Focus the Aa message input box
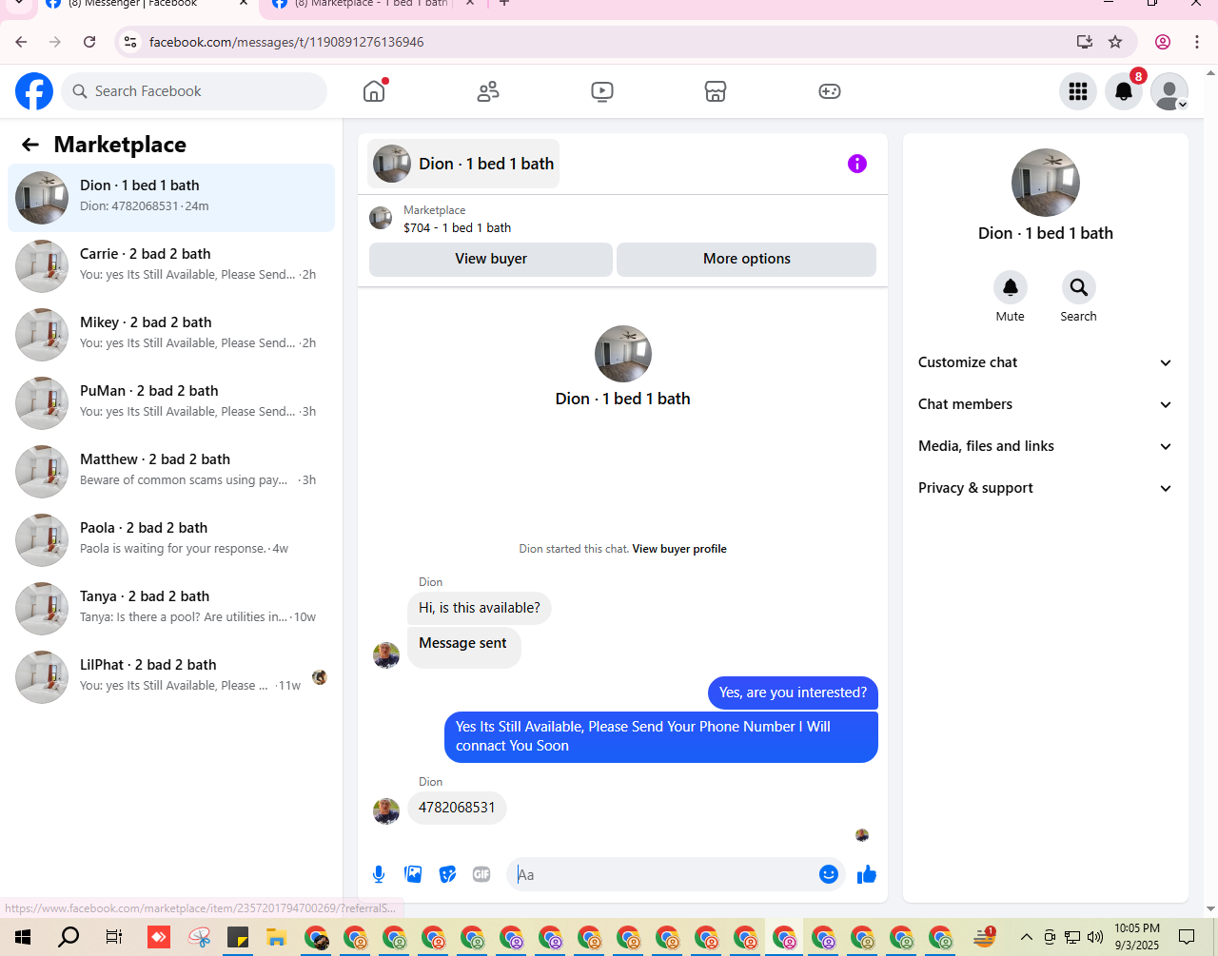 [662, 874]
